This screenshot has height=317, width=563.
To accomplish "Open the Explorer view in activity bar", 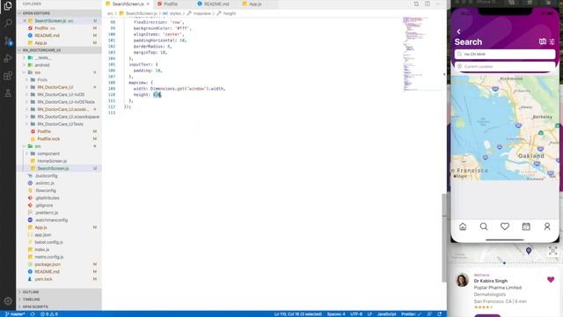I will coord(8,6).
